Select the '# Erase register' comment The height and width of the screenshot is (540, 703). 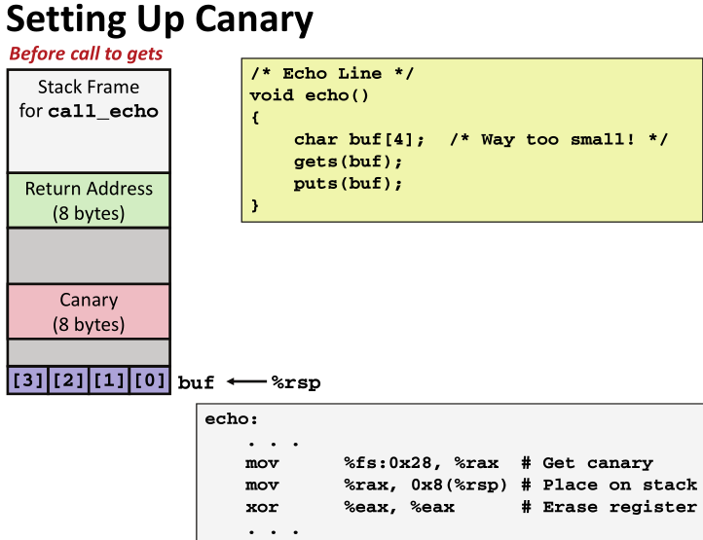(x=610, y=507)
